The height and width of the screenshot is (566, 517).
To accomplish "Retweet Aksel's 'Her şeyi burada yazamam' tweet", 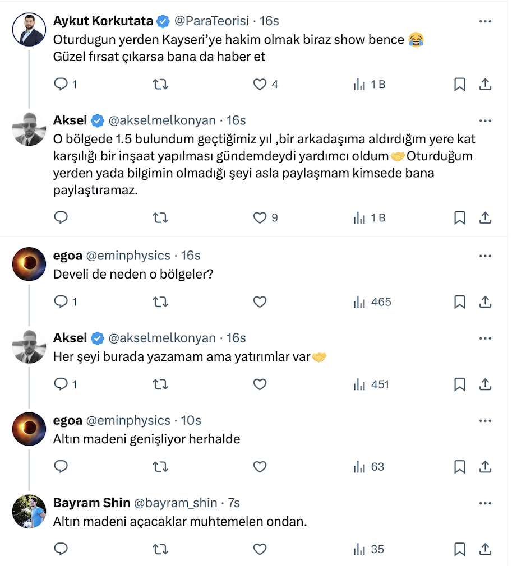I will (160, 384).
